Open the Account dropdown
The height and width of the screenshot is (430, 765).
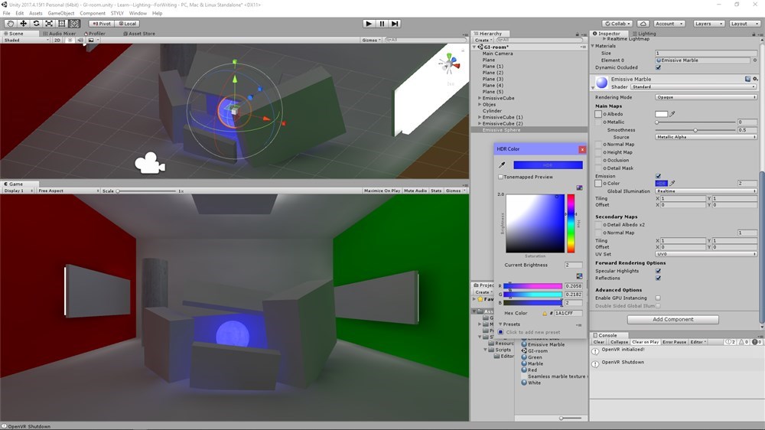[669, 24]
